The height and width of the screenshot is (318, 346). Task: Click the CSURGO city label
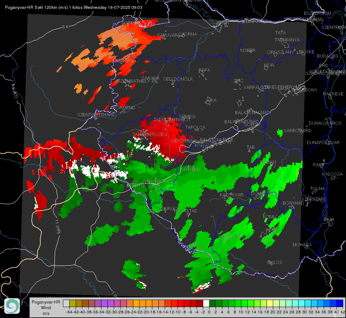click(168, 209)
